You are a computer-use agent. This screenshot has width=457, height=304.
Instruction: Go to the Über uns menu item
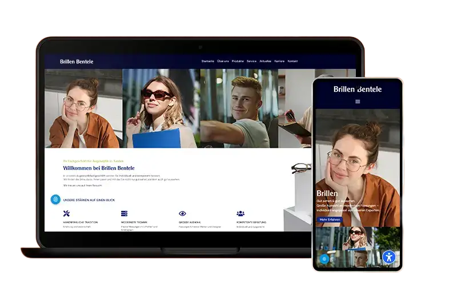point(223,61)
